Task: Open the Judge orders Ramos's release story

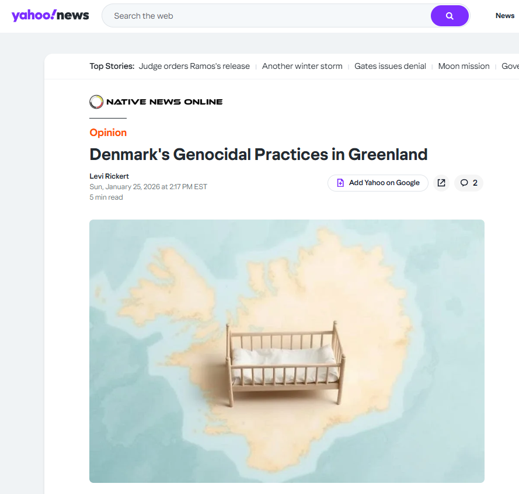Action: pyautogui.click(x=194, y=66)
